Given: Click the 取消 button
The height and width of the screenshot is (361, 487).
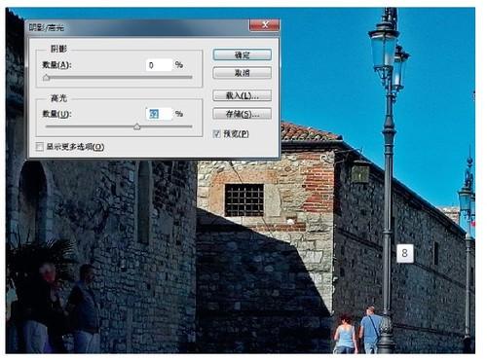Looking at the screenshot, I should coord(243,73).
